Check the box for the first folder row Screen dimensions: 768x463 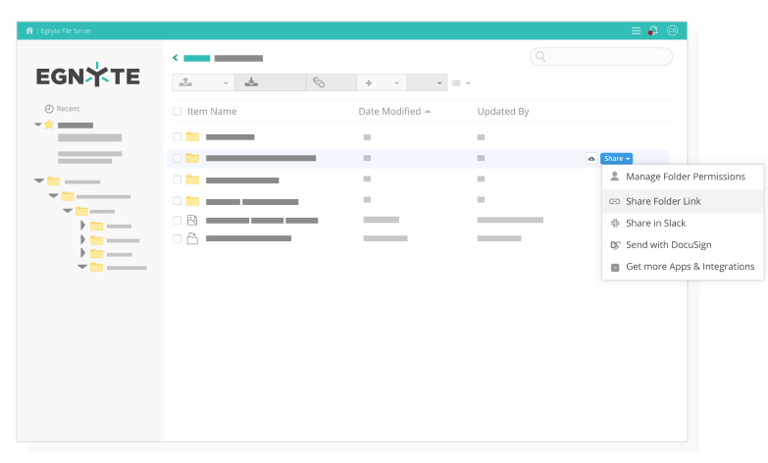[178, 137]
